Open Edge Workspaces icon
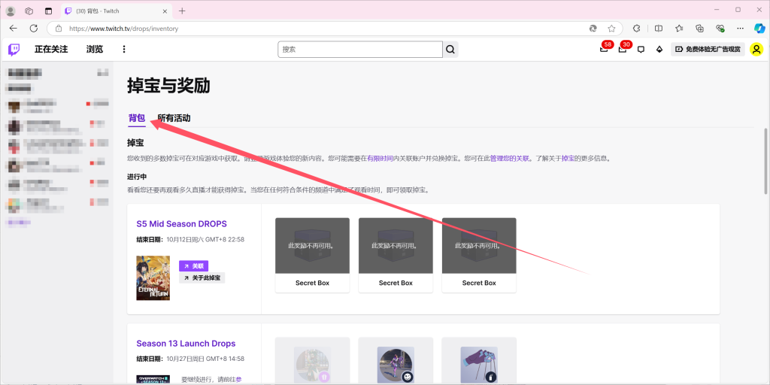 point(29,11)
